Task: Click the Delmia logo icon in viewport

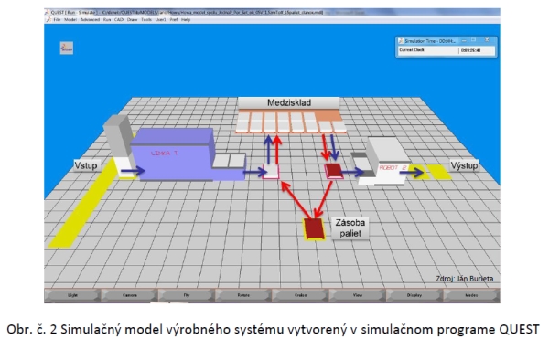Action: 67,48
